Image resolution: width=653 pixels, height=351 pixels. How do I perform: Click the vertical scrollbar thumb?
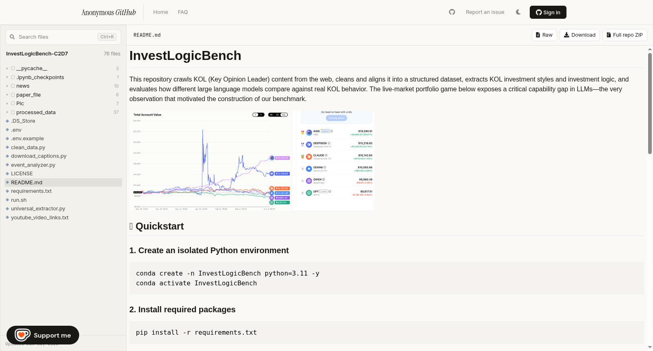coord(650,103)
